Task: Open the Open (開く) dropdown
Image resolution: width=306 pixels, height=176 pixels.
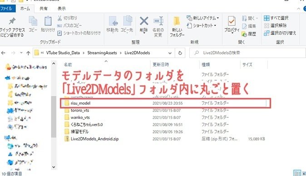Action: click(250, 18)
